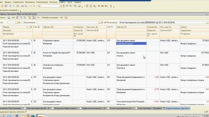Image resolution: width=209 pixels, height=117 pixels.
Task: Open ellipsis selector of Организация field
Action: tap(99, 22)
